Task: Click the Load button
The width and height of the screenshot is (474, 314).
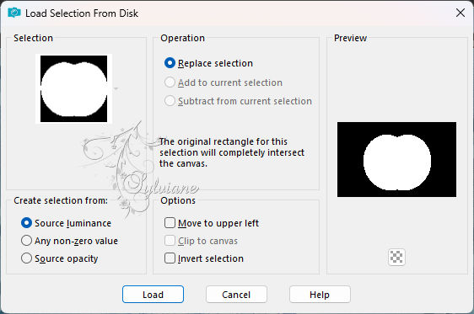Action: [153, 294]
